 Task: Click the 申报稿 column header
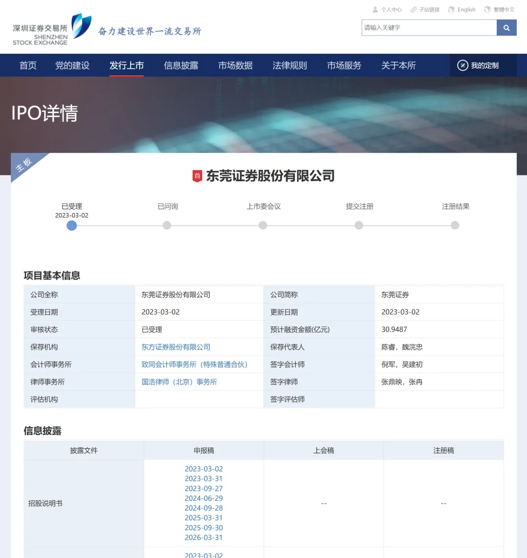point(204,451)
